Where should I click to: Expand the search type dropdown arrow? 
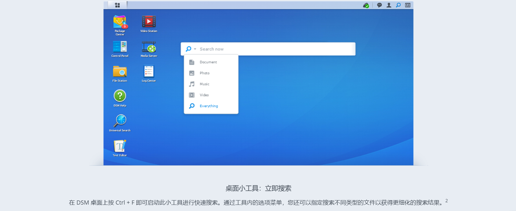click(195, 49)
